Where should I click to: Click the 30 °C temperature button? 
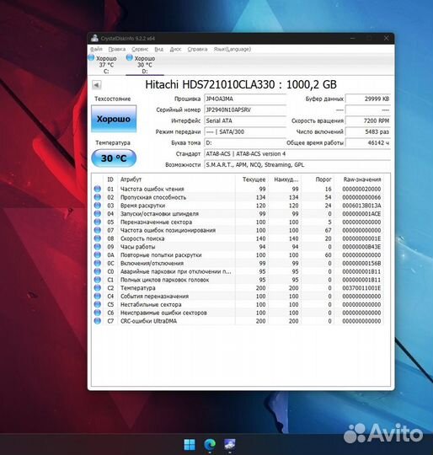[114, 158]
